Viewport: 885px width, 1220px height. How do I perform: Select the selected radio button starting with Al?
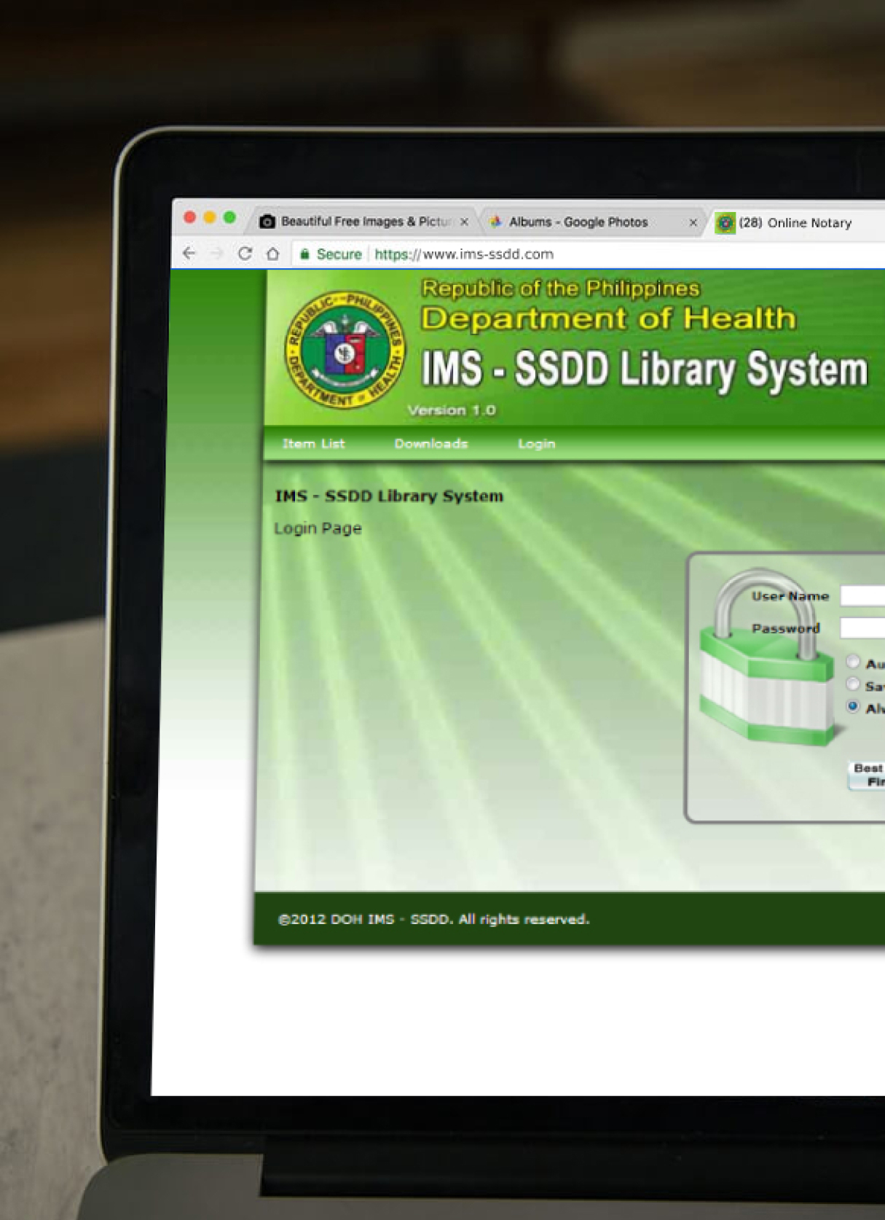[853, 706]
